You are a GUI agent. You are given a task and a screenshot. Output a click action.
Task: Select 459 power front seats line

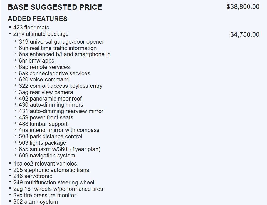[x=46, y=117]
